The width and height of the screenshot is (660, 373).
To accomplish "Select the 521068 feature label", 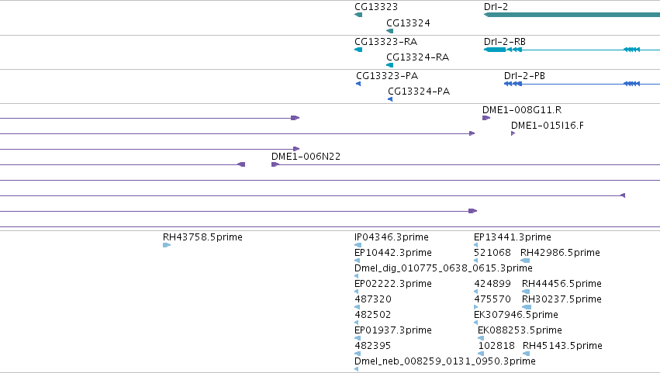I will [x=492, y=253].
